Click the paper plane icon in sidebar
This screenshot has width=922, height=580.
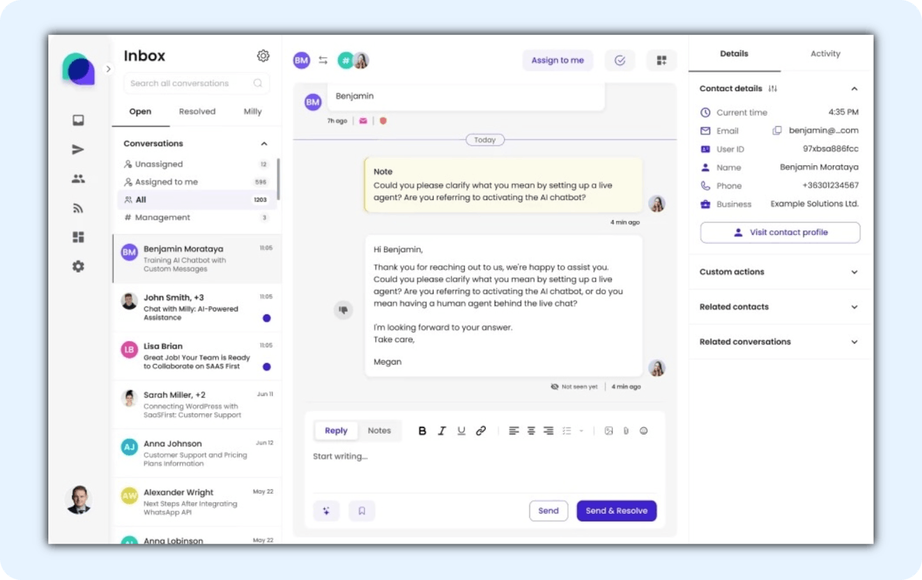[x=78, y=149]
